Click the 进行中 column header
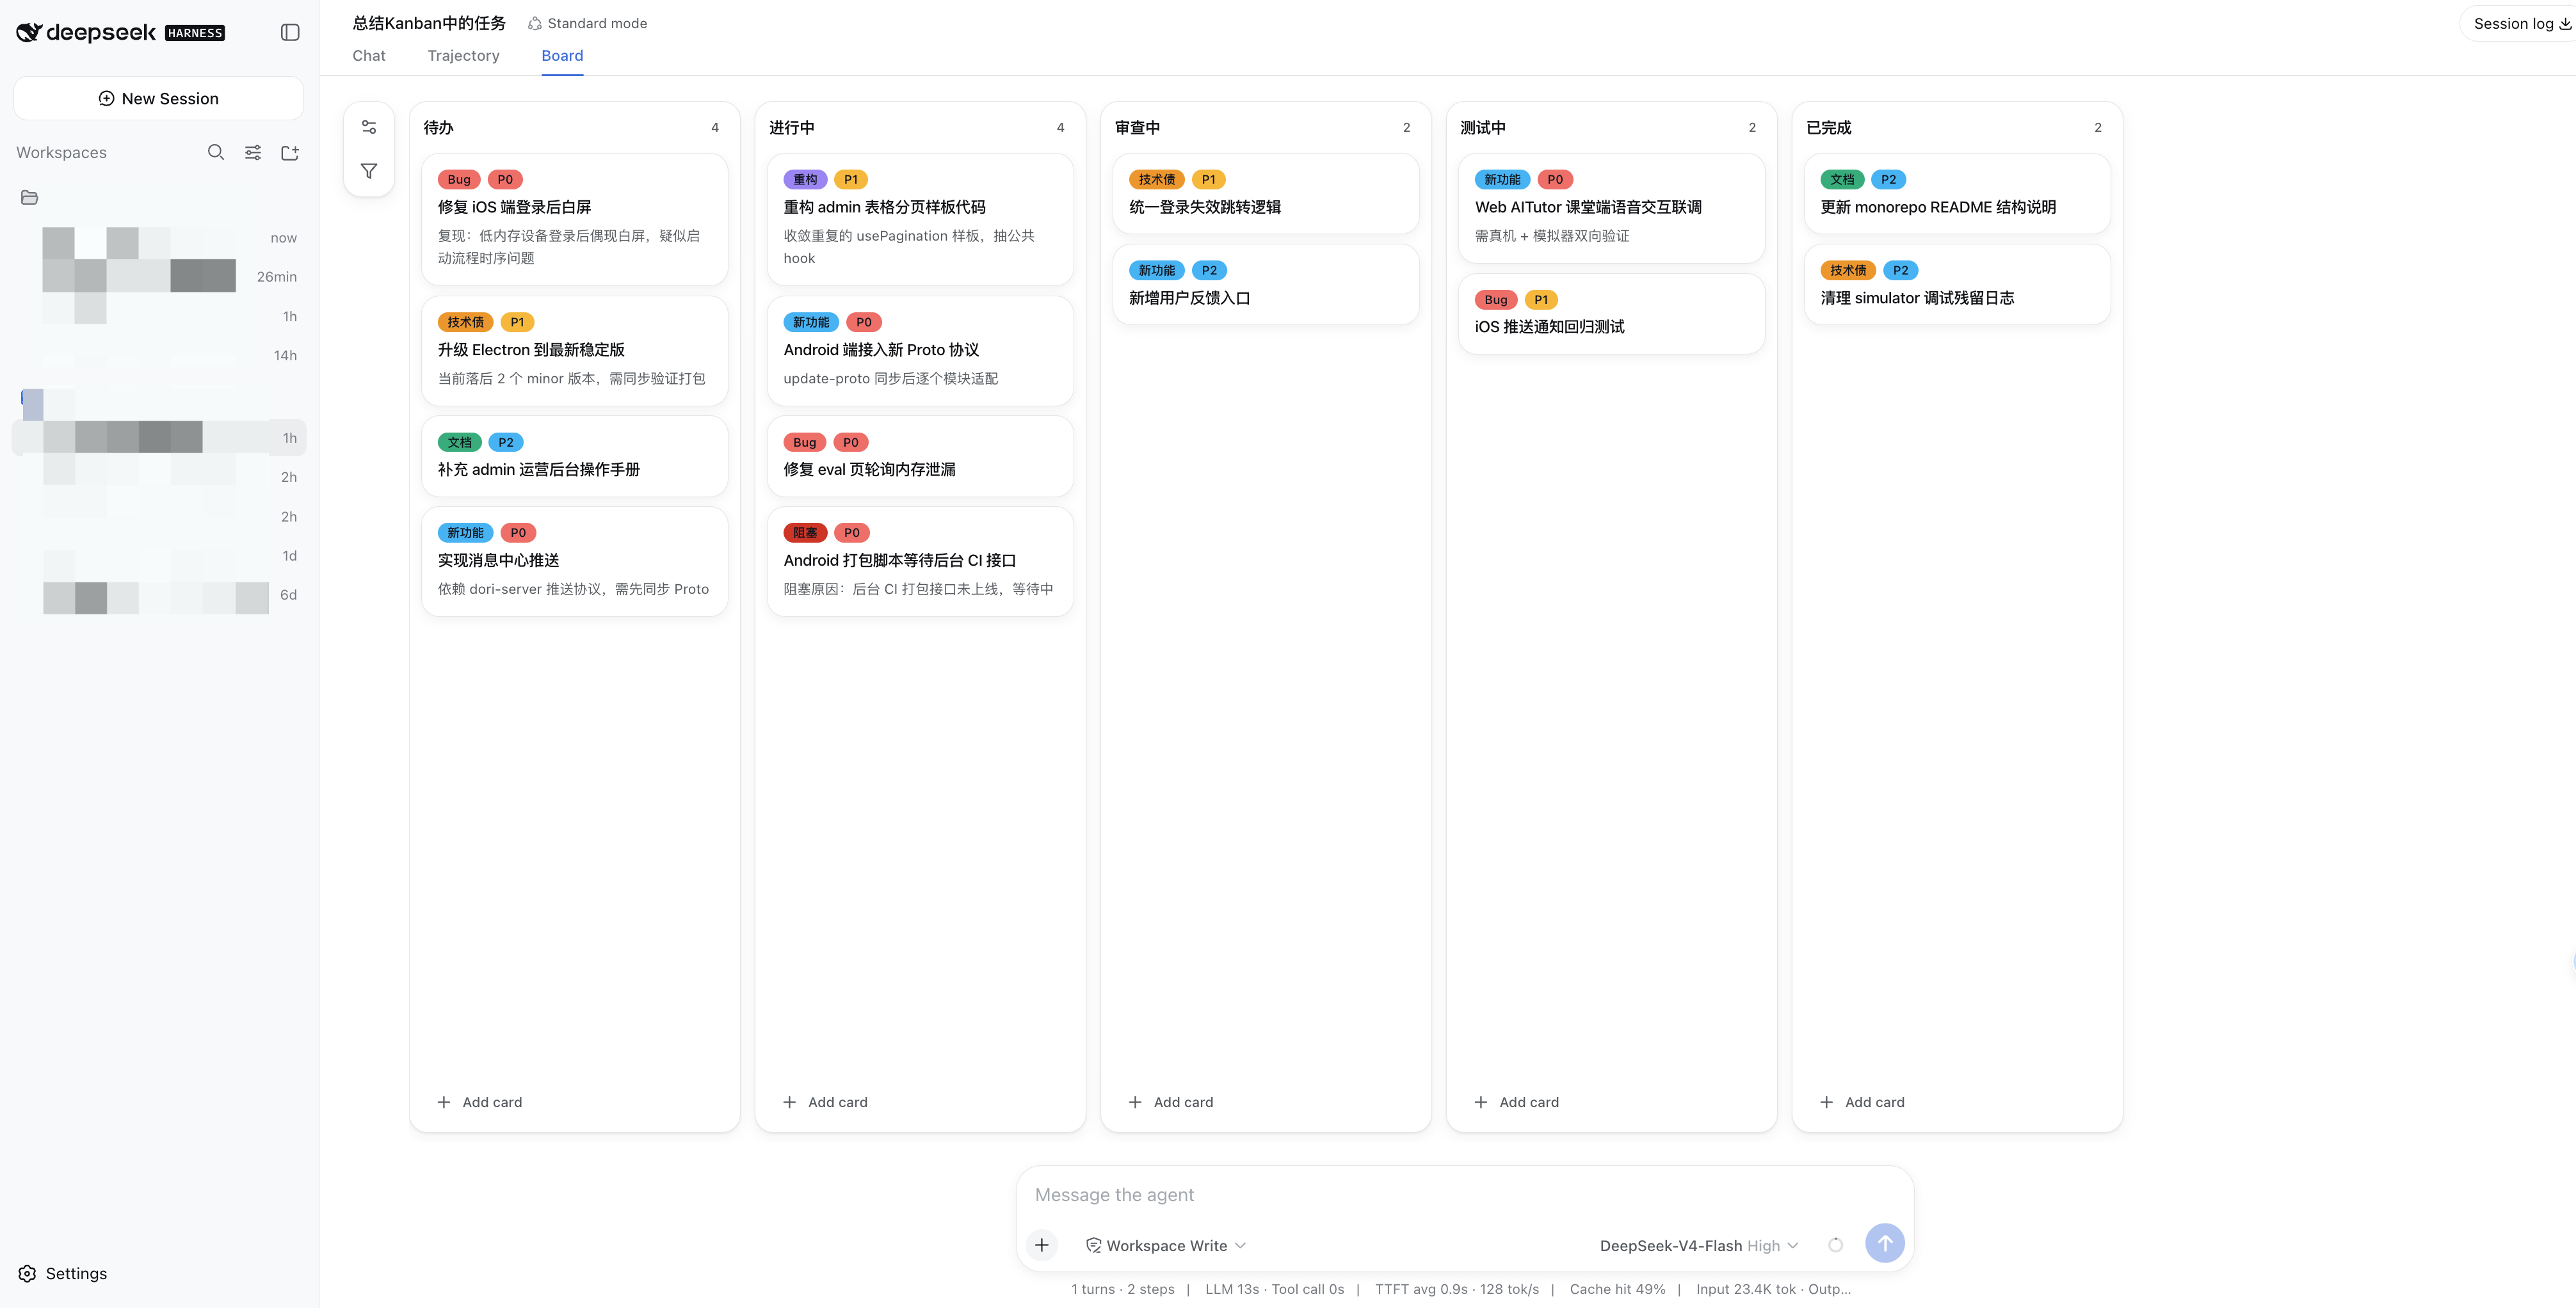This screenshot has height=1308, width=2576. click(791, 127)
